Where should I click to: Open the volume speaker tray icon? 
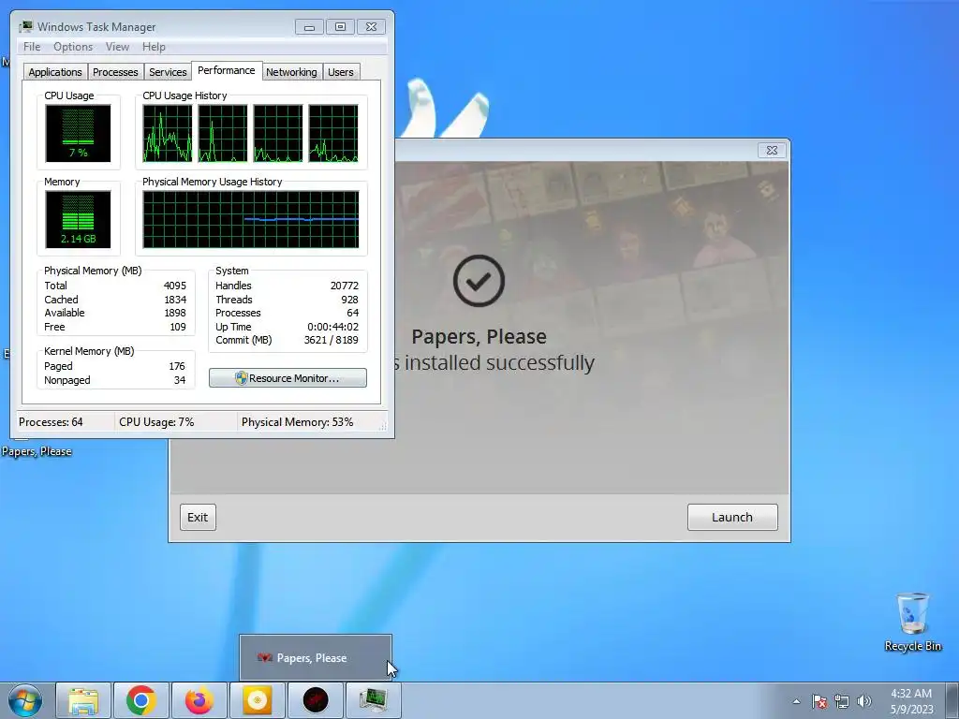(x=864, y=701)
